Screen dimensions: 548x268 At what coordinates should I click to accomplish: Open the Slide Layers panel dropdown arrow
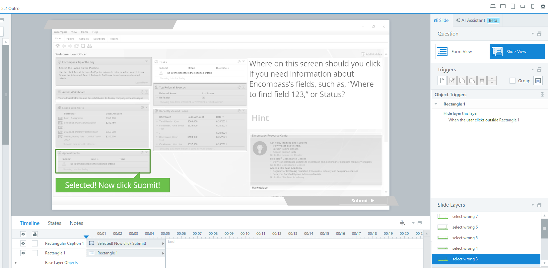coord(533,205)
